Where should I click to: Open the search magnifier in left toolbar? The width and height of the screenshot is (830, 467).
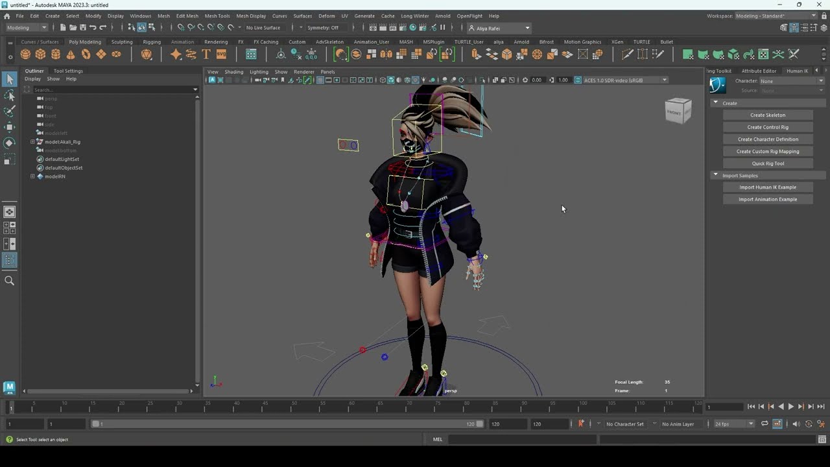(9, 281)
